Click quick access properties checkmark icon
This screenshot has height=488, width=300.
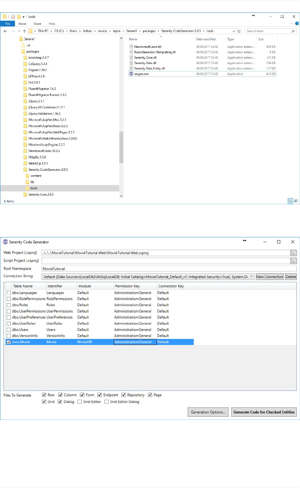[x=13, y=17]
